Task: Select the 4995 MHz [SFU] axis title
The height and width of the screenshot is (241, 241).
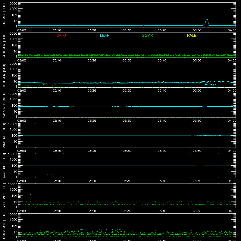Action: click(x=4, y=165)
